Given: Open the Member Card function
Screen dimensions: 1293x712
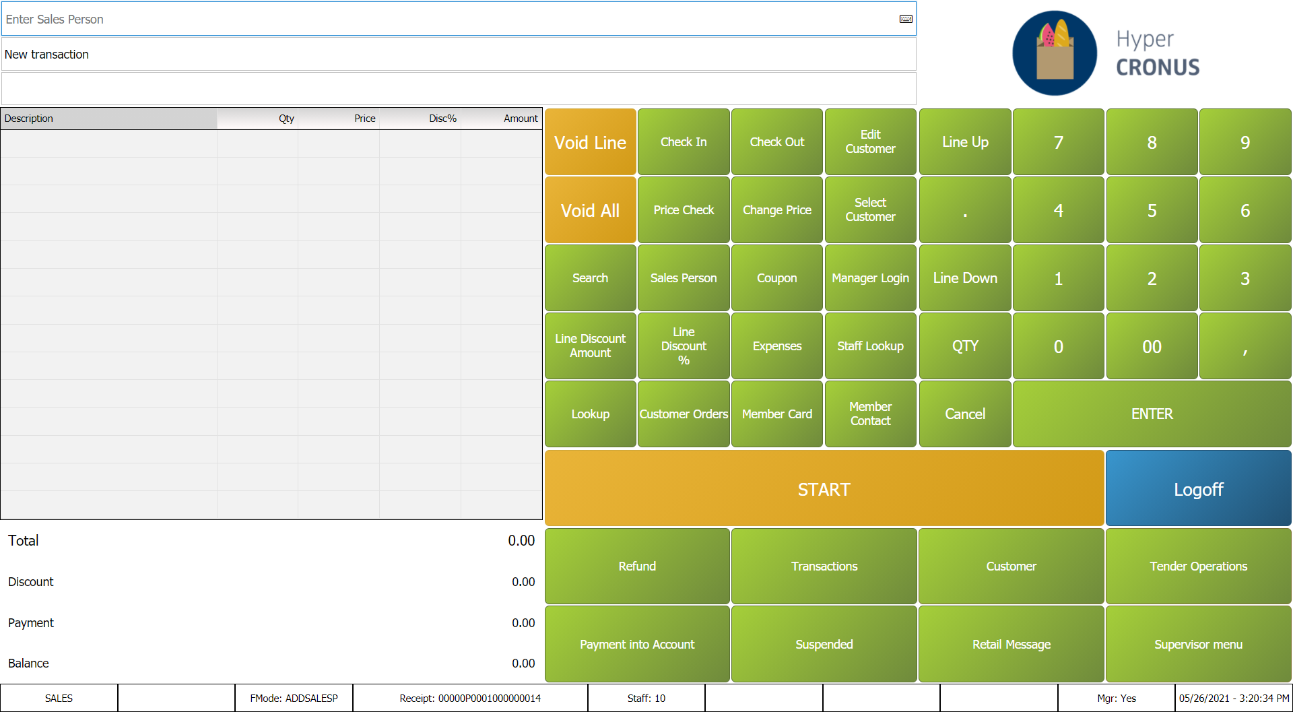Looking at the screenshot, I should 776,414.
